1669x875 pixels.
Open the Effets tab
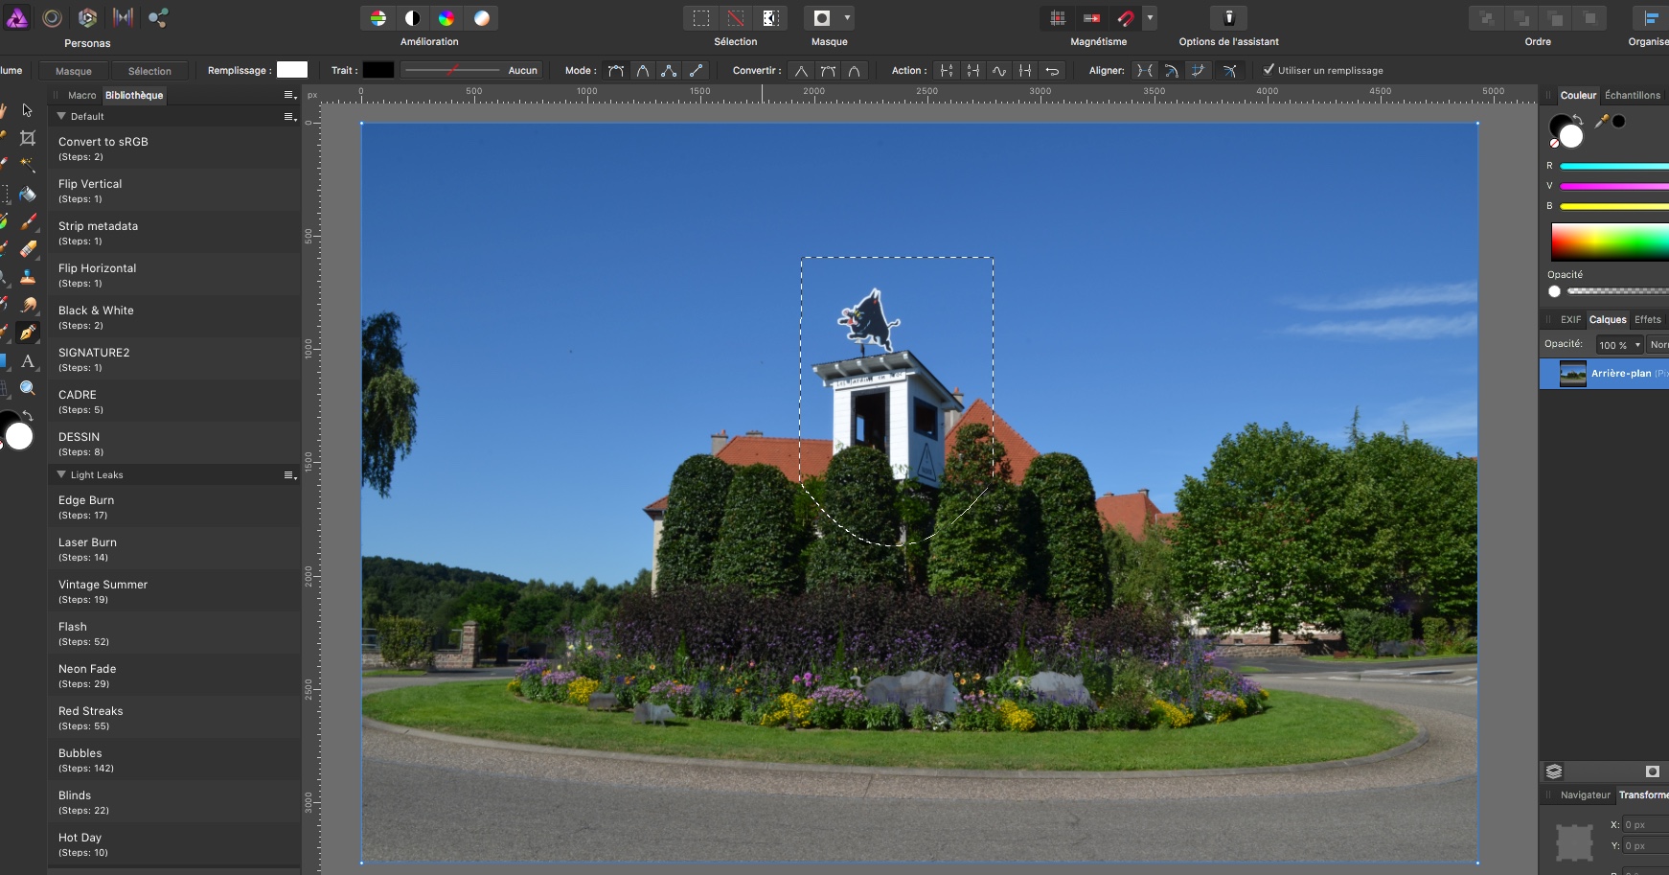tap(1648, 319)
